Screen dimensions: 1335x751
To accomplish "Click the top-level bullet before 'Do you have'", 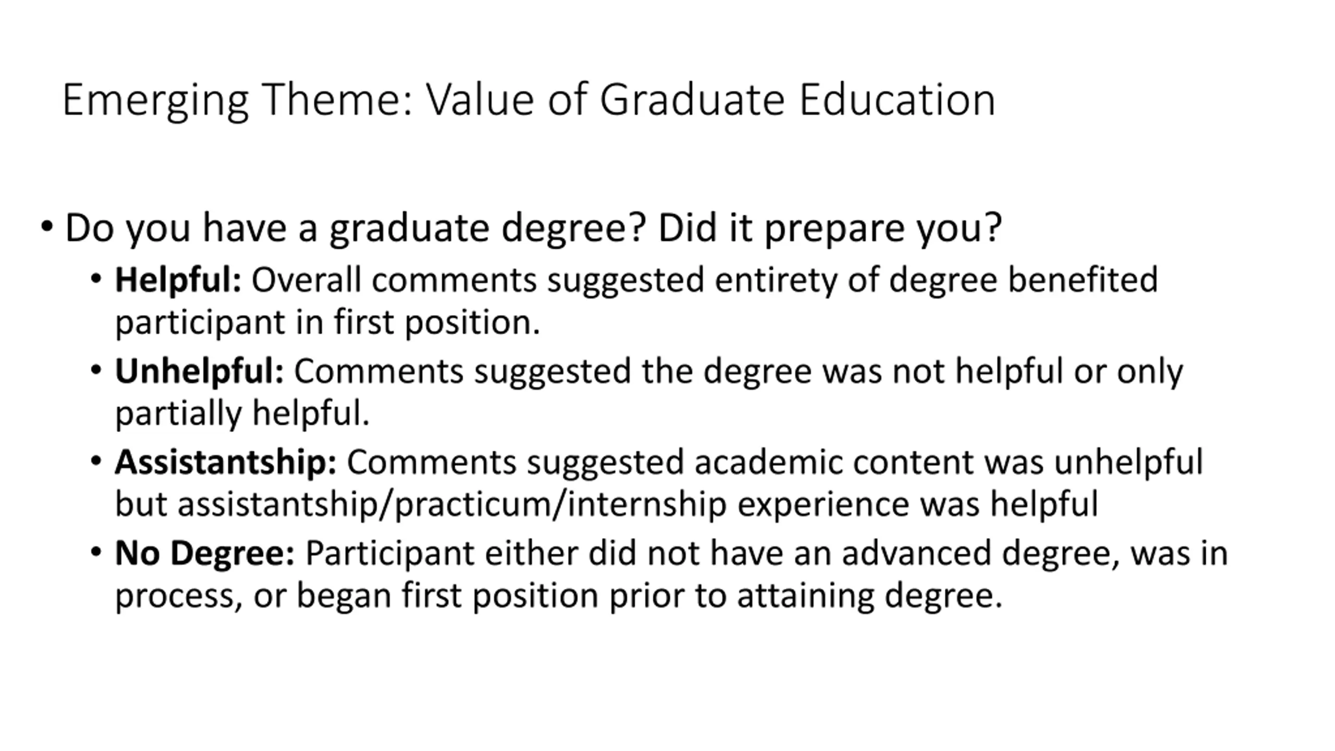I will pos(46,227).
